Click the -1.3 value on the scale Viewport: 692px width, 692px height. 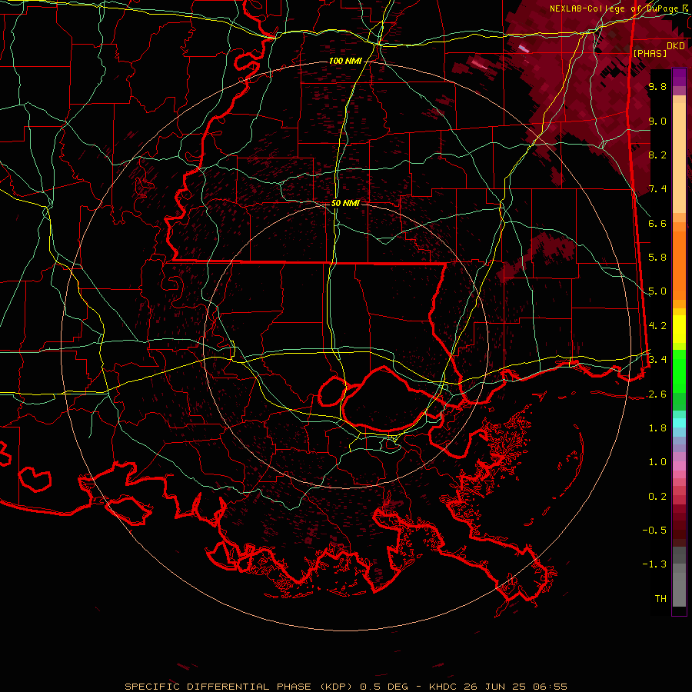(654, 564)
